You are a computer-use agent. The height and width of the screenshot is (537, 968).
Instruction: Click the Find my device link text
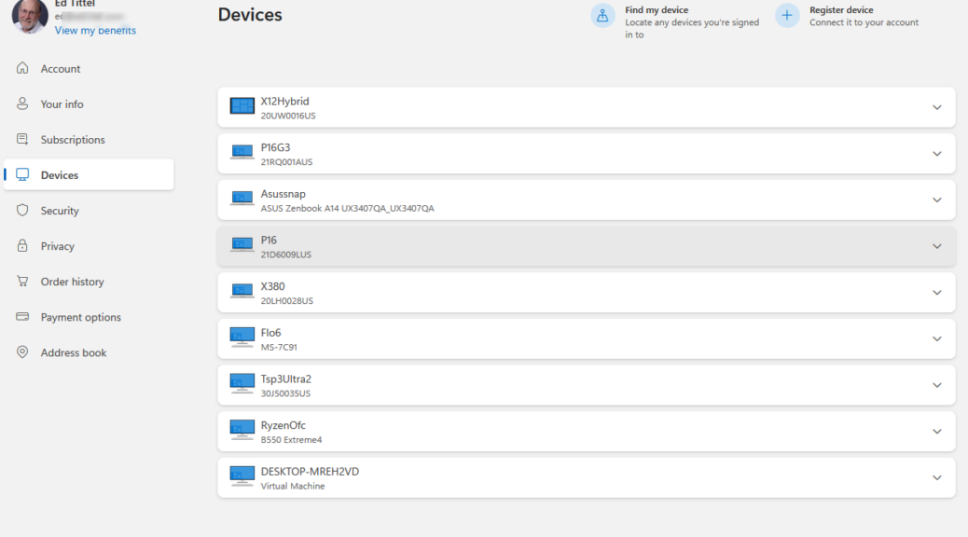(657, 10)
